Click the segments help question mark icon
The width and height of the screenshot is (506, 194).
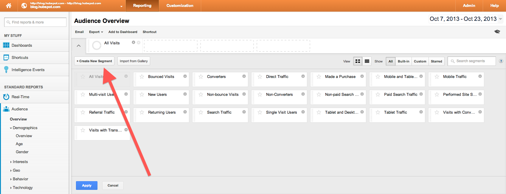click(x=501, y=61)
